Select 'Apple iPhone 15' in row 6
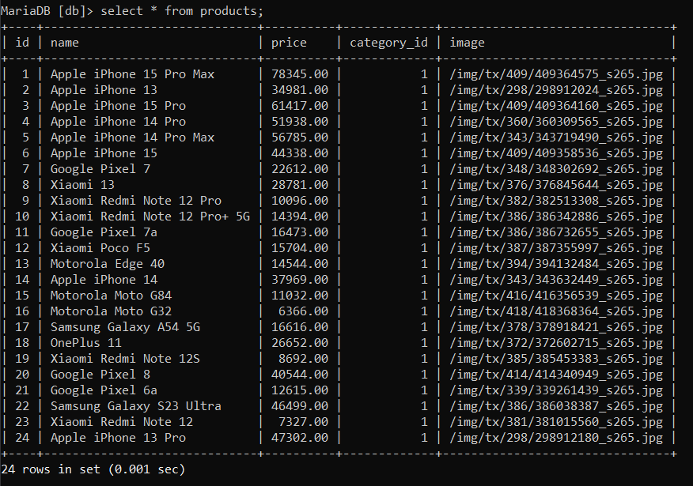Image resolution: width=693 pixels, height=486 pixels. tap(104, 153)
